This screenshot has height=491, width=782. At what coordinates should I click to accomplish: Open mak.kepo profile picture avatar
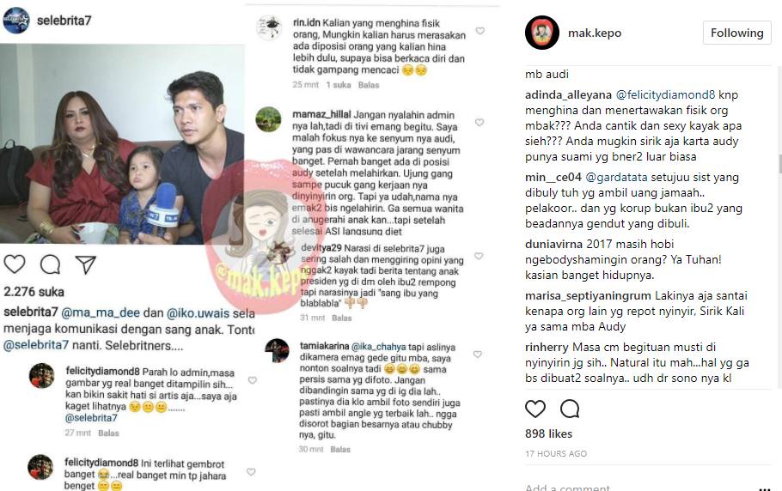tap(542, 33)
